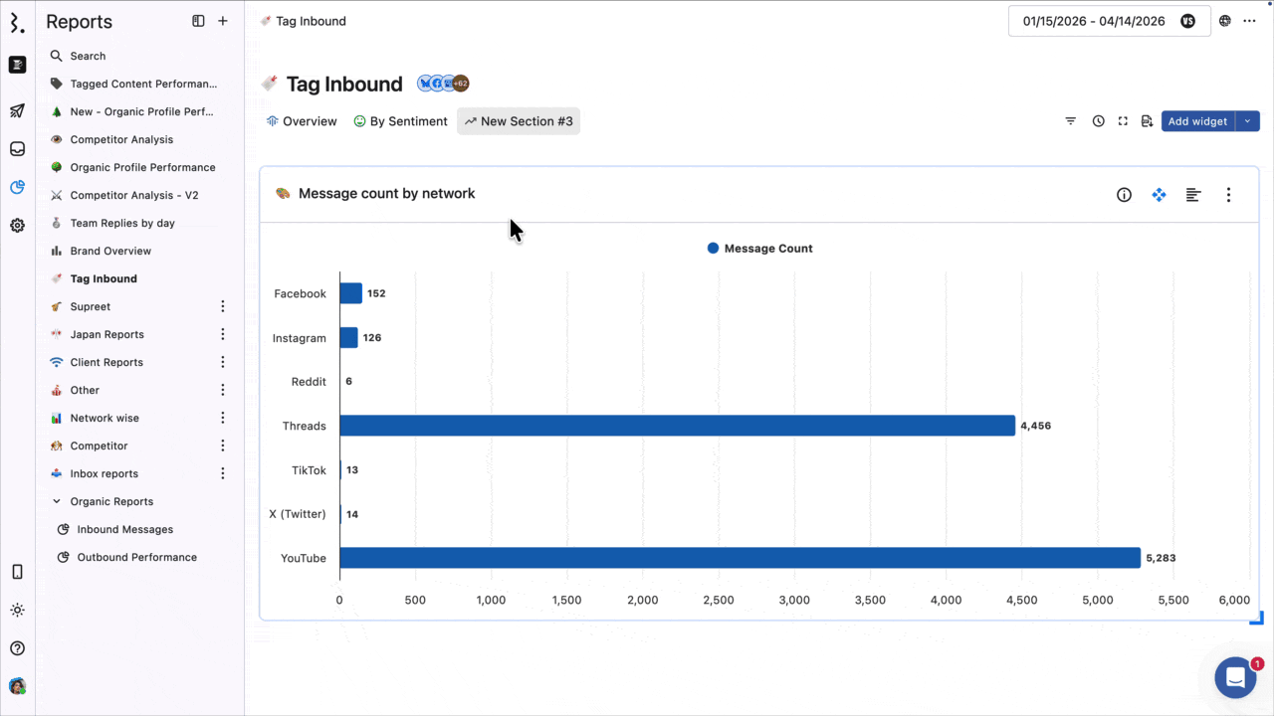Click the globe icon in top bar
Screen dimensions: 1274x716
coord(1225,21)
